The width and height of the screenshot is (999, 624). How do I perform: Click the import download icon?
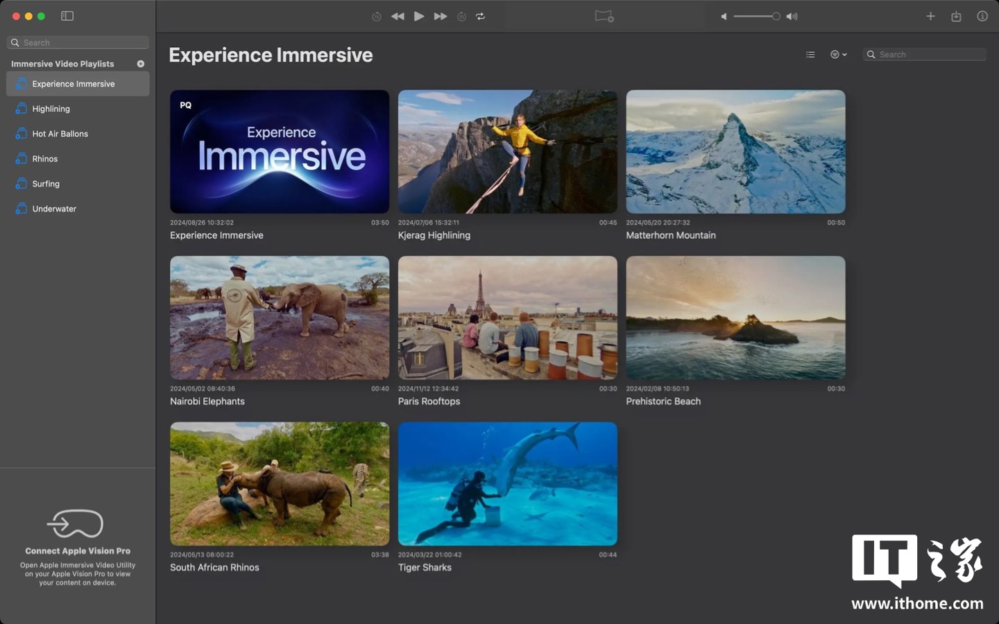(x=956, y=16)
